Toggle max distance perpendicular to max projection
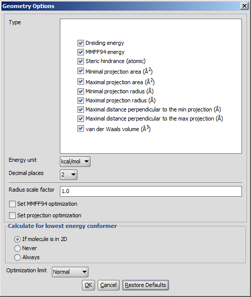 pyautogui.click(x=80, y=119)
